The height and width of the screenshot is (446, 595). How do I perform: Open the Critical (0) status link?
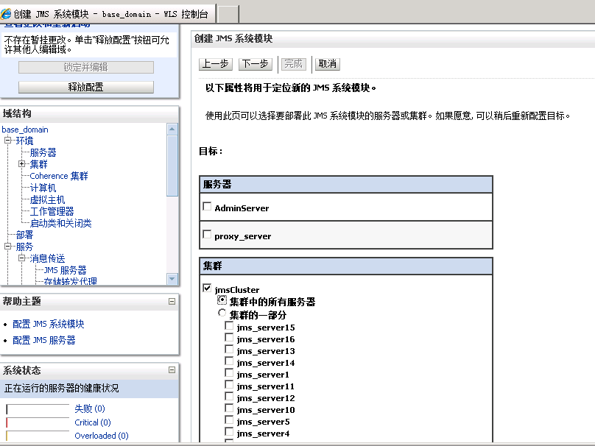pyautogui.click(x=93, y=422)
